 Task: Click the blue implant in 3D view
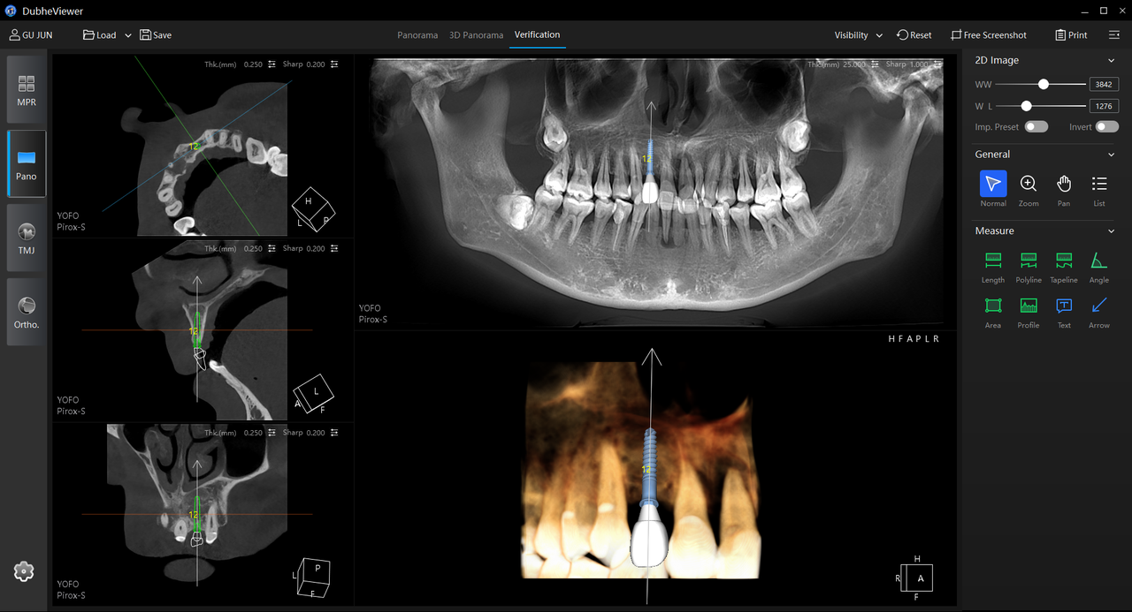(x=648, y=468)
